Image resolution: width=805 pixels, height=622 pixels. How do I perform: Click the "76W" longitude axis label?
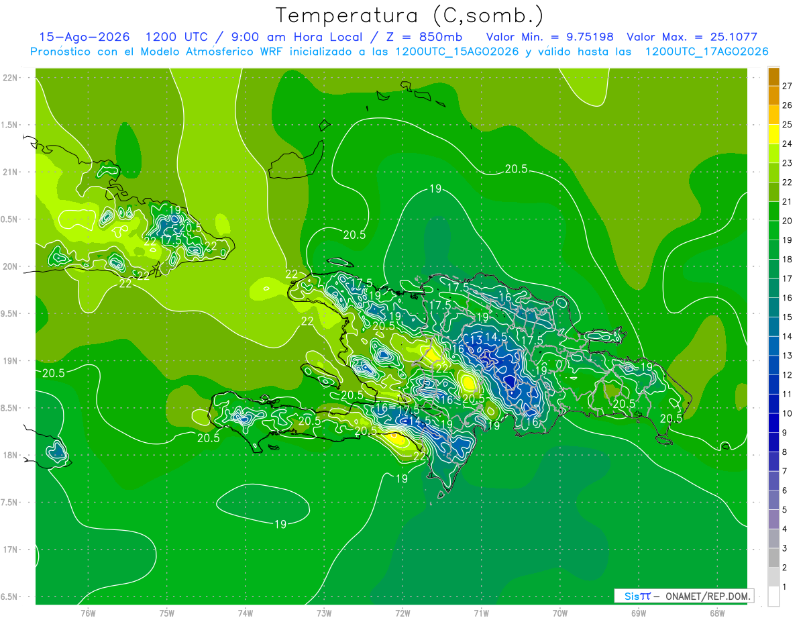(x=88, y=613)
